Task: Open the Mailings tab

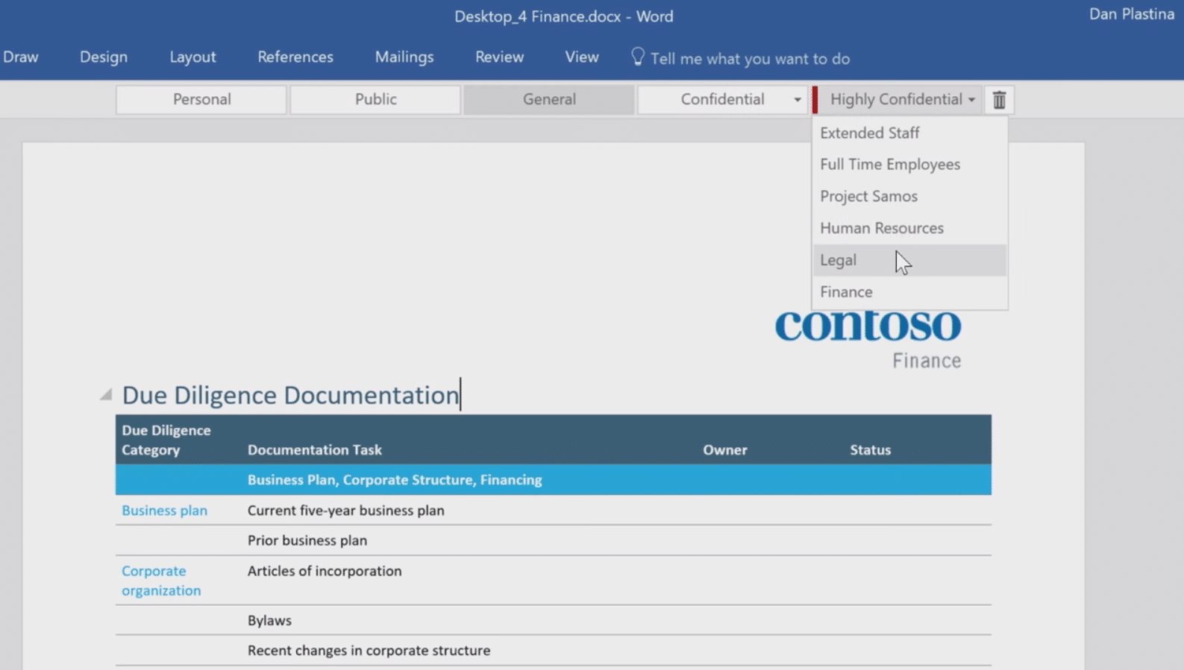Action: (404, 57)
